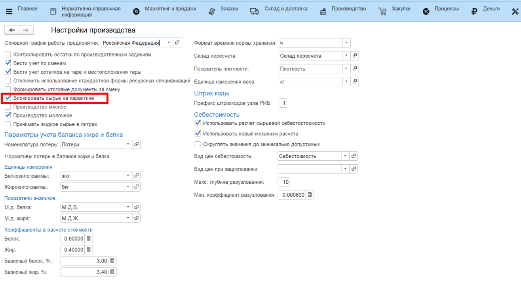Expand the Основной график работы предприятия dropdown
The width and height of the screenshot is (521, 304).
pyautogui.click(x=169, y=43)
